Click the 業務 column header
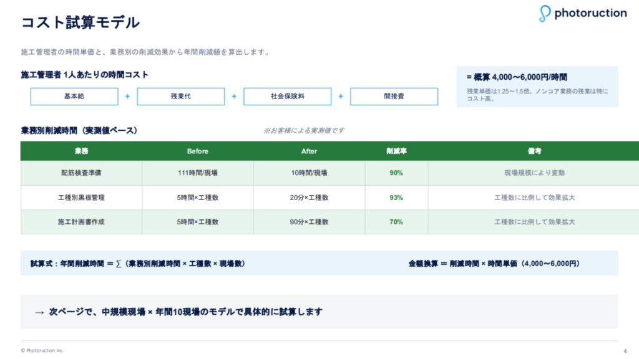 click(x=82, y=151)
